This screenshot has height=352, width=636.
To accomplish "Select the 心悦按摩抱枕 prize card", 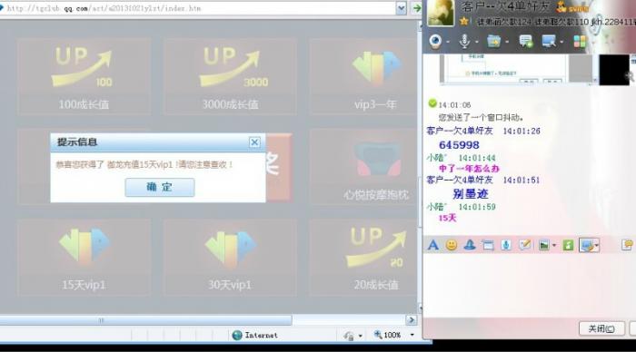I will pos(363,167).
